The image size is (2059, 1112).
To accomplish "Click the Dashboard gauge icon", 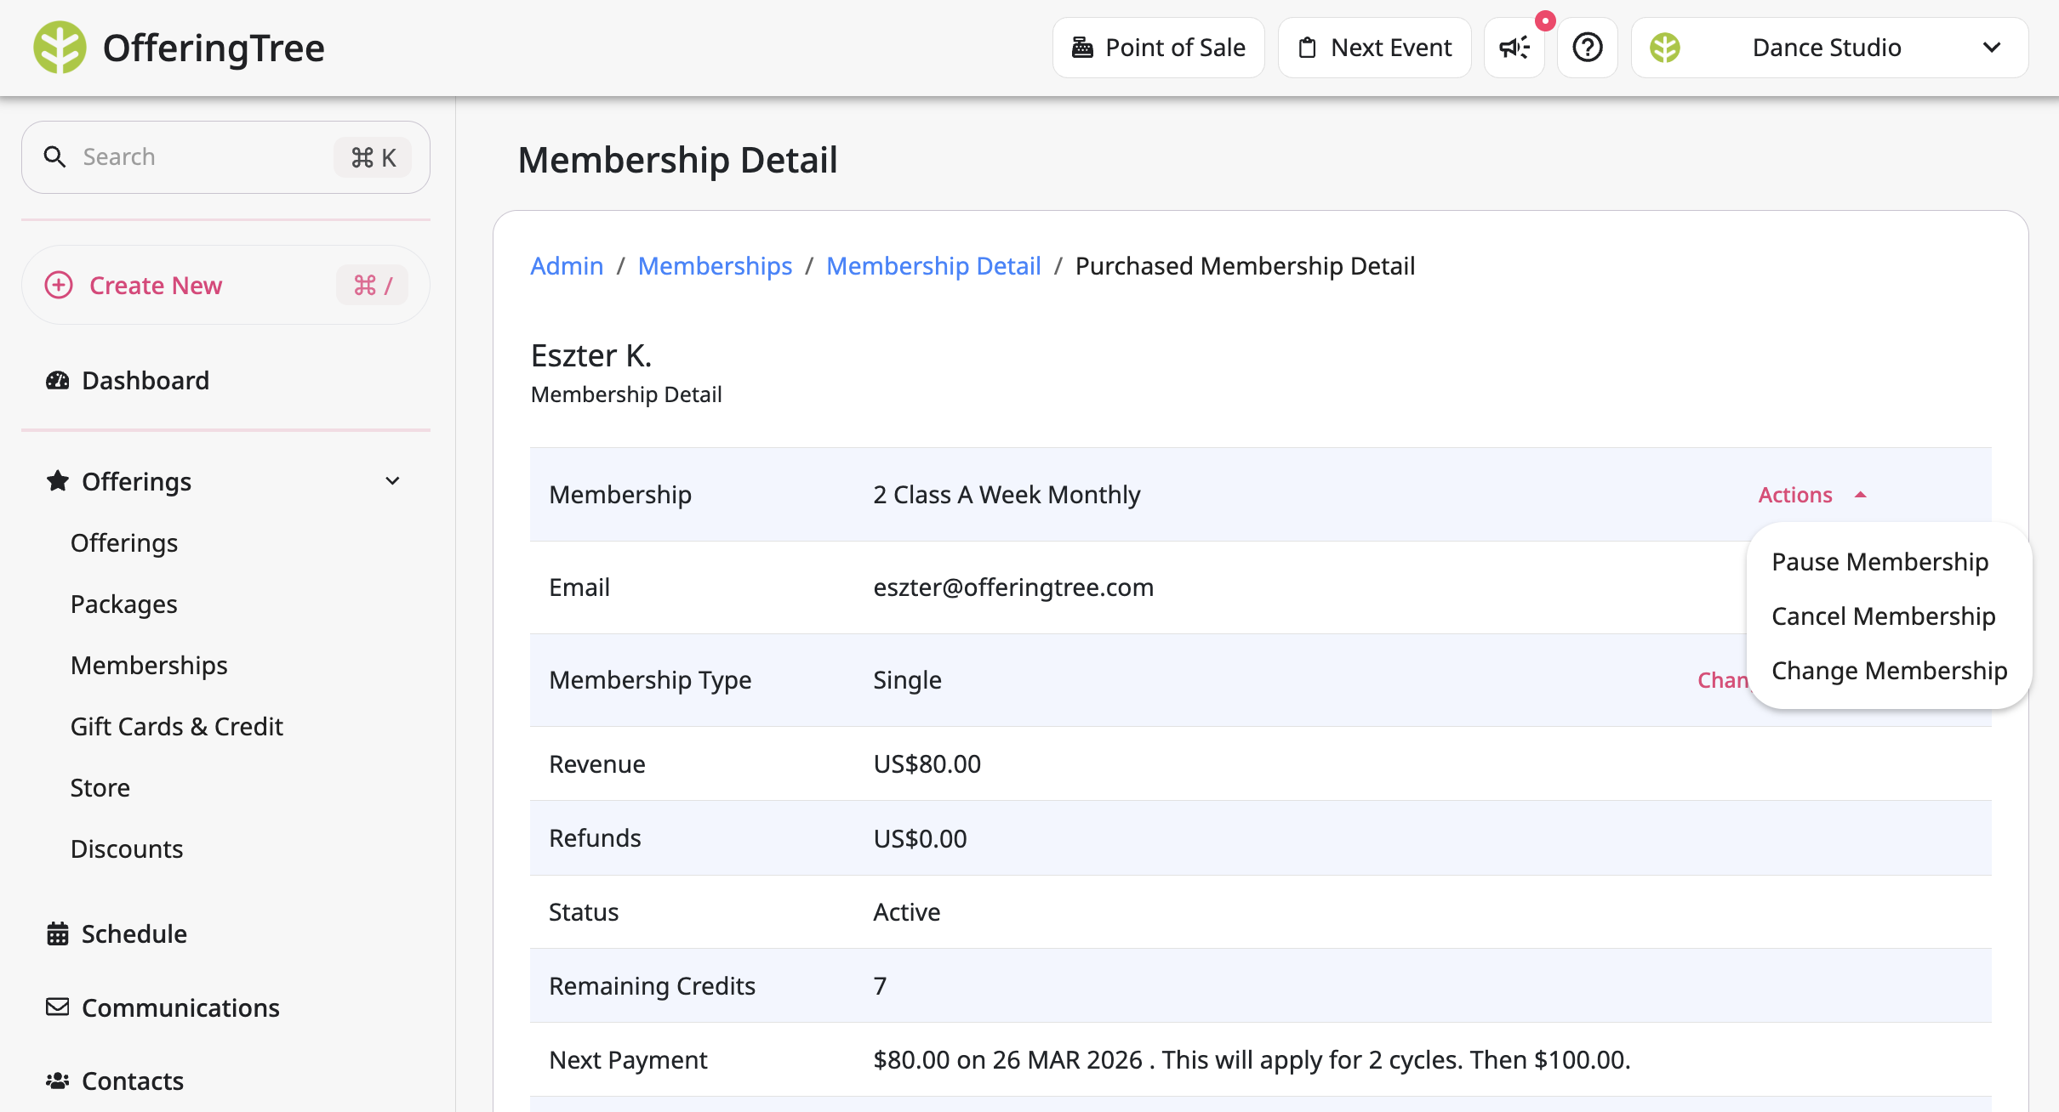I will coord(57,380).
